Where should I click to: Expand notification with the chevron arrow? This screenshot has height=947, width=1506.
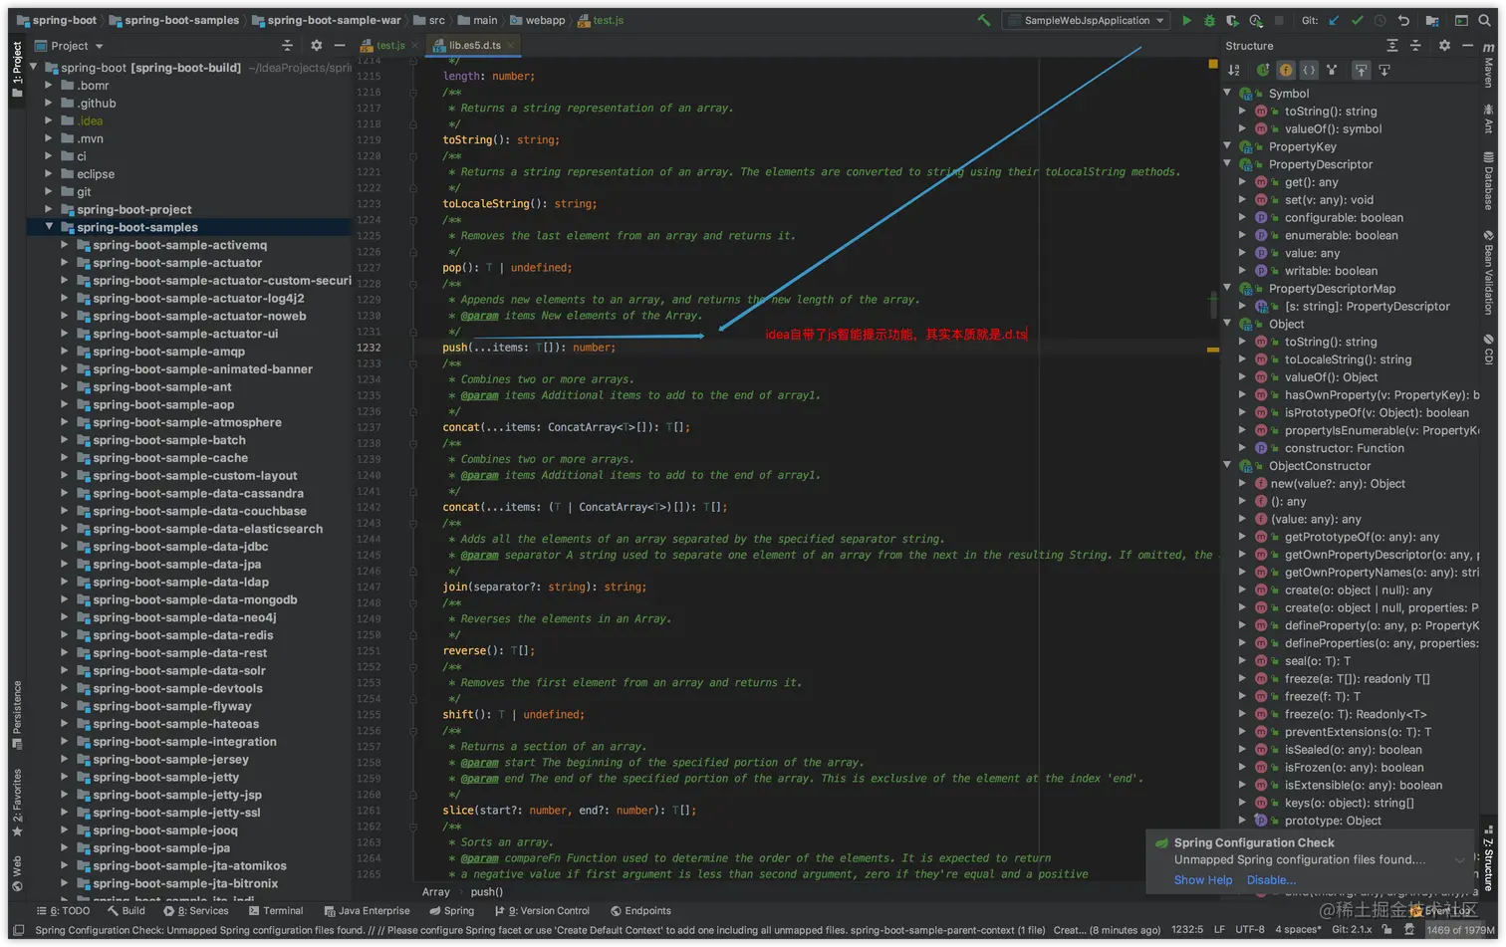pyautogui.click(x=1459, y=860)
